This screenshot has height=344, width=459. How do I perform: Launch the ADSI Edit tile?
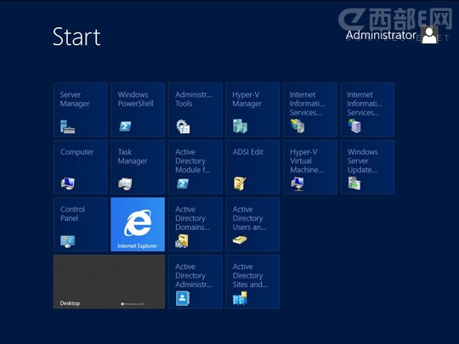click(252, 167)
